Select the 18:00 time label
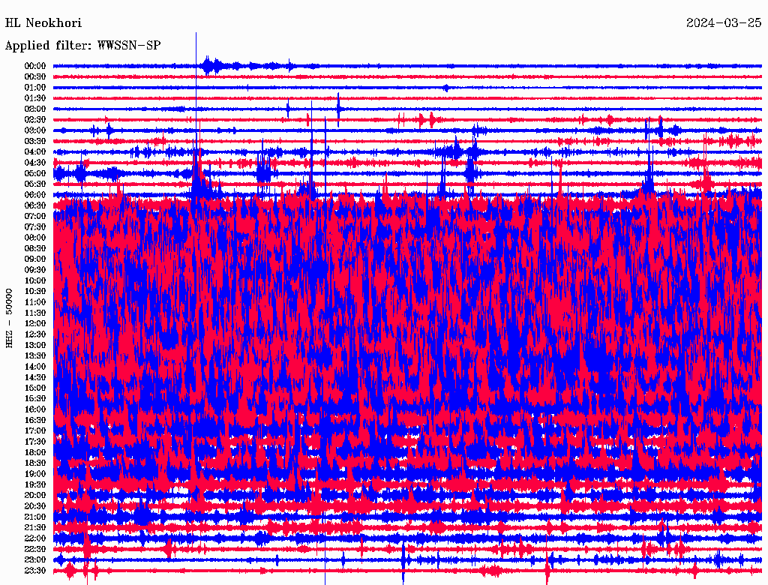Image resolution: width=768 pixels, height=585 pixels. click(x=35, y=453)
